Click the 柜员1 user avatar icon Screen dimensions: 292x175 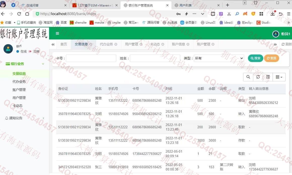coord(276,34)
